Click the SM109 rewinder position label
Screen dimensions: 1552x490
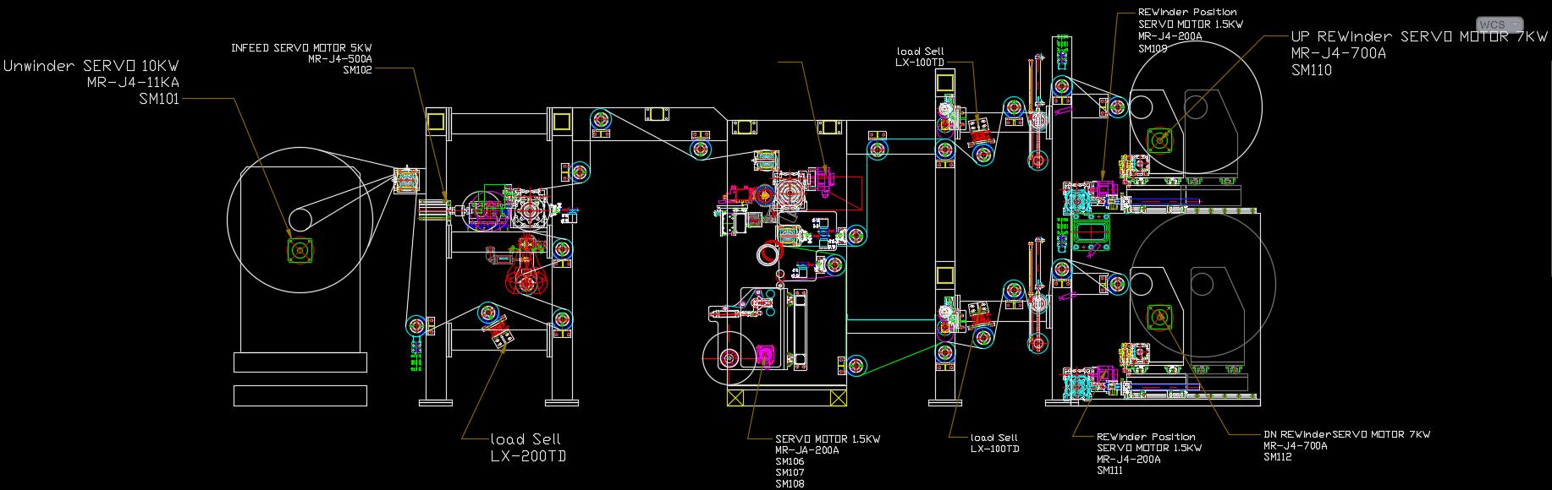click(x=1153, y=49)
